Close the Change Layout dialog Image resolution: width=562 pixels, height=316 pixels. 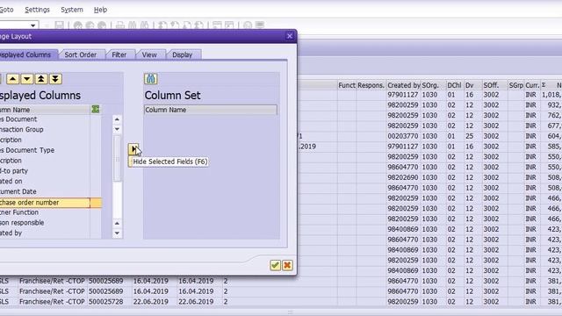(x=290, y=36)
